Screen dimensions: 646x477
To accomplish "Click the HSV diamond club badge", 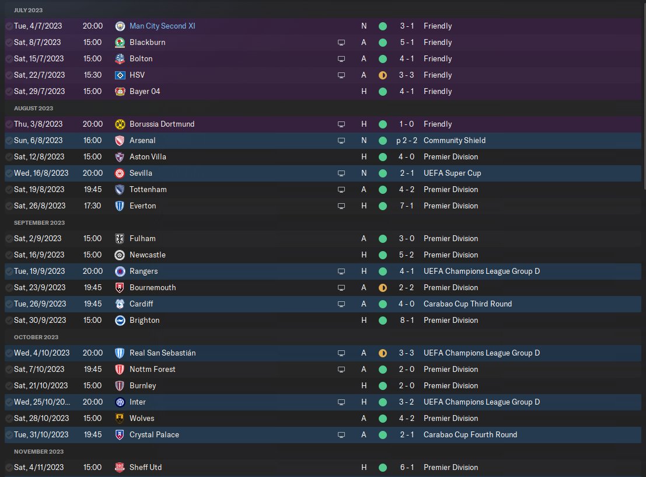I will click(x=120, y=75).
